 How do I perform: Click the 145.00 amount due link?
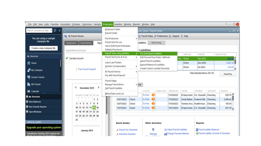(x=230, y=67)
